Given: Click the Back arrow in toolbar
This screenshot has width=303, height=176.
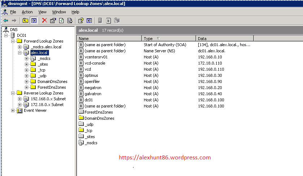Looking at the screenshot, I should click(6, 21).
